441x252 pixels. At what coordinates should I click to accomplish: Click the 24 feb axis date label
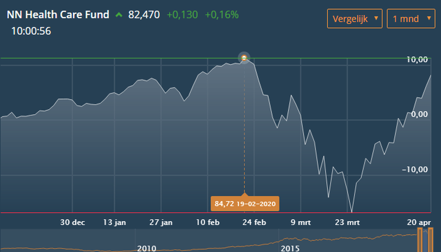tap(254, 223)
